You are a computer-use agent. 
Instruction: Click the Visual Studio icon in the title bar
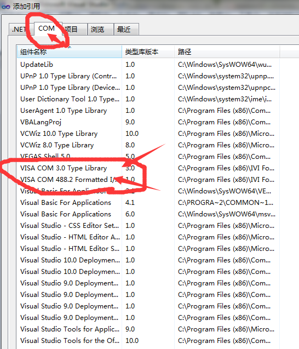point(6,7)
